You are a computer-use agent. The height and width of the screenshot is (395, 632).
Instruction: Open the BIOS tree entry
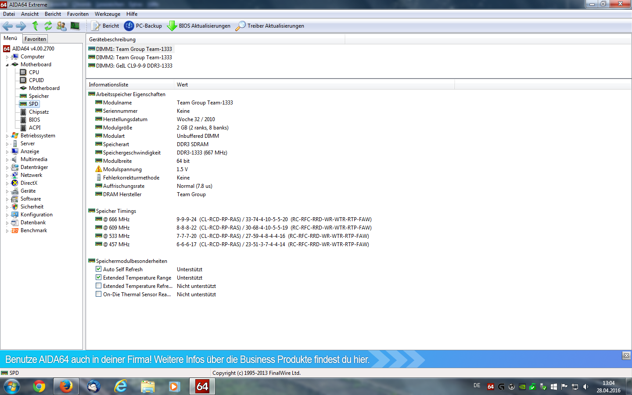point(34,120)
